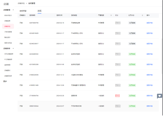Expand the 更多 section in the sidebar
The width and height of the screenshot is (163, 116).
point(5,81)
